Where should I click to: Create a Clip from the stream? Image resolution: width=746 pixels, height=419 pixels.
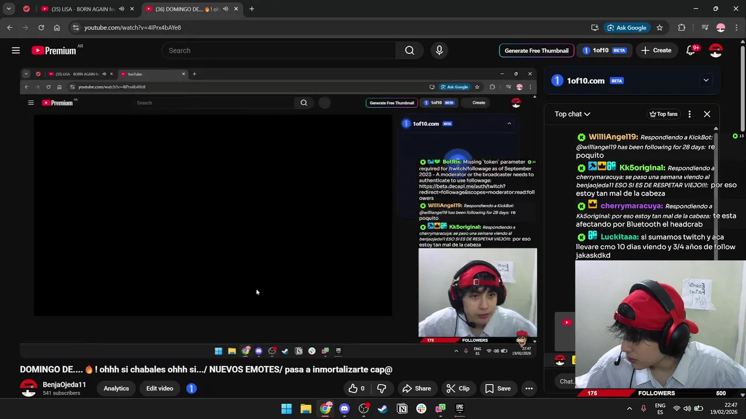[458, 388]
